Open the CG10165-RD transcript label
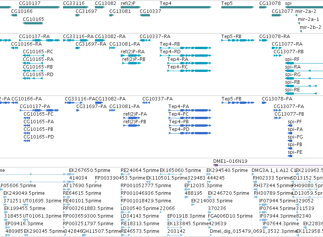Screen dimensions: 323x237 click(x=38, y=74)
